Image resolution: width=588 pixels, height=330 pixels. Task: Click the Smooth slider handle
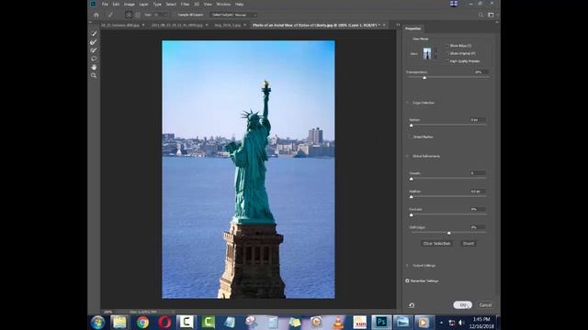click(412, 179)
